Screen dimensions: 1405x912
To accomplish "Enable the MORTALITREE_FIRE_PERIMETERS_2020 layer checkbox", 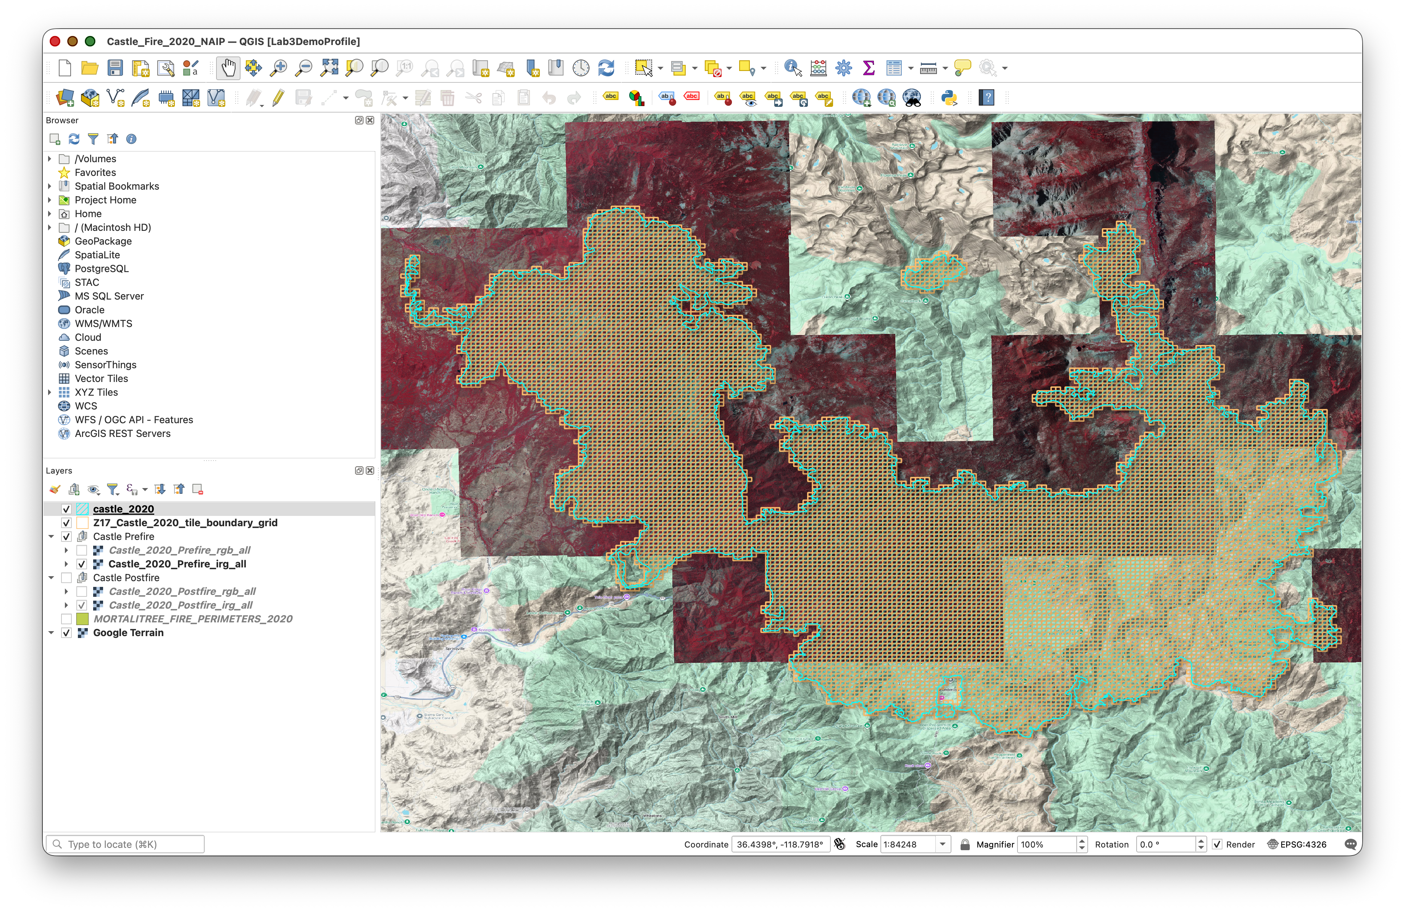I will (x=66, y=619).
